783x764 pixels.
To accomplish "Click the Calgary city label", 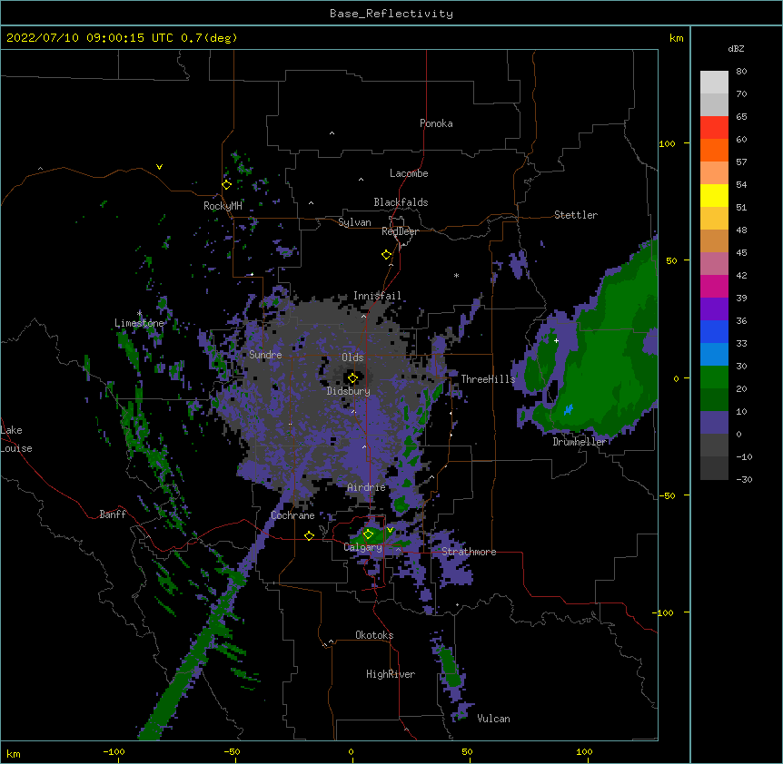I will click(x=362, y=547).
